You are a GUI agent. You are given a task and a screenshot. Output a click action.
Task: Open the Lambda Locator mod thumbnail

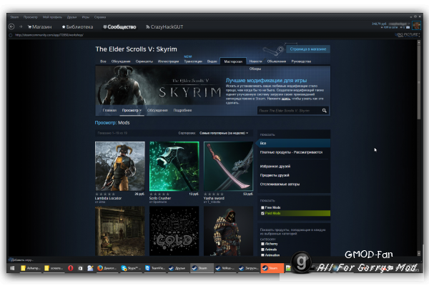[120, 166]
